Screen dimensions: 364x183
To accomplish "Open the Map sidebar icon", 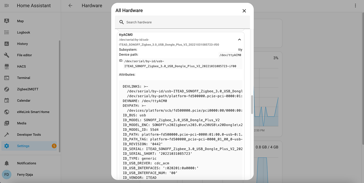I will 7,21.
